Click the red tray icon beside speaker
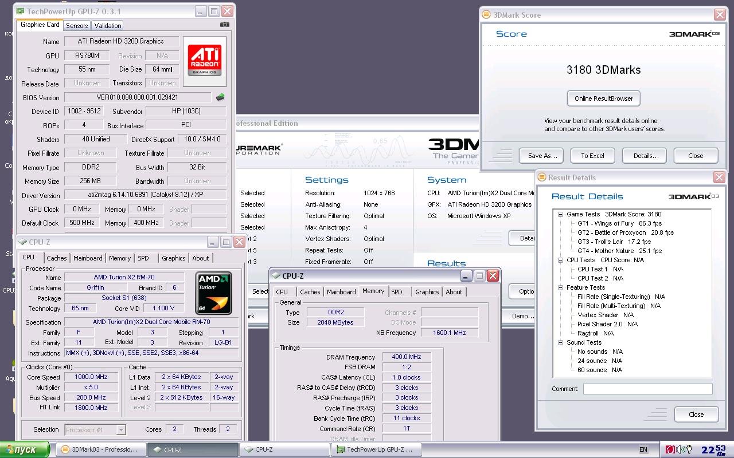The image size is (734, 458). pyautogui.click(x=670, y=450)
